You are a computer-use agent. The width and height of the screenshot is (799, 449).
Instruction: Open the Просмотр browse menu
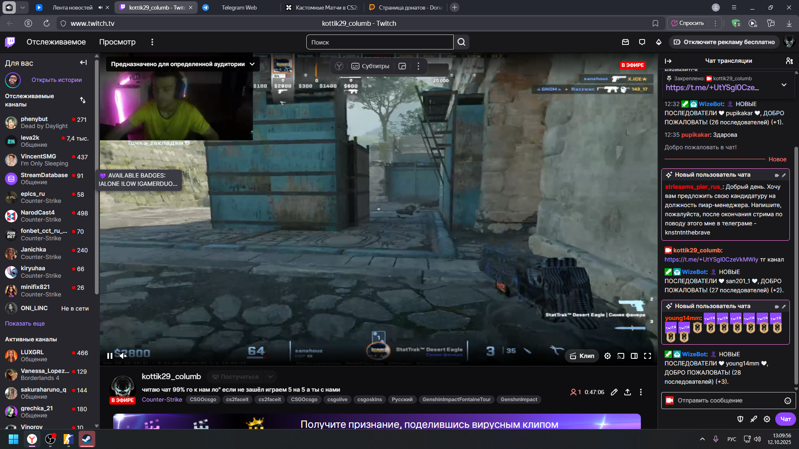tap(117, 42)
